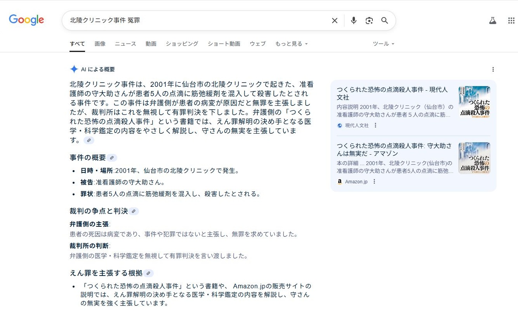
Task: Clear the search box with X icon
Action: click(334, 21)
